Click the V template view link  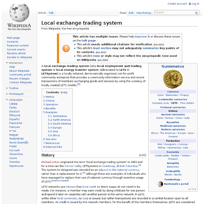pos(189,189)
